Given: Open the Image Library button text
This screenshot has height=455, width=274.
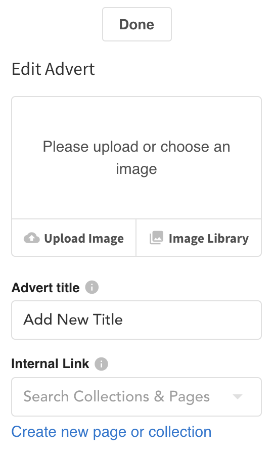Looking at the screenshot, I should point(209,239).
